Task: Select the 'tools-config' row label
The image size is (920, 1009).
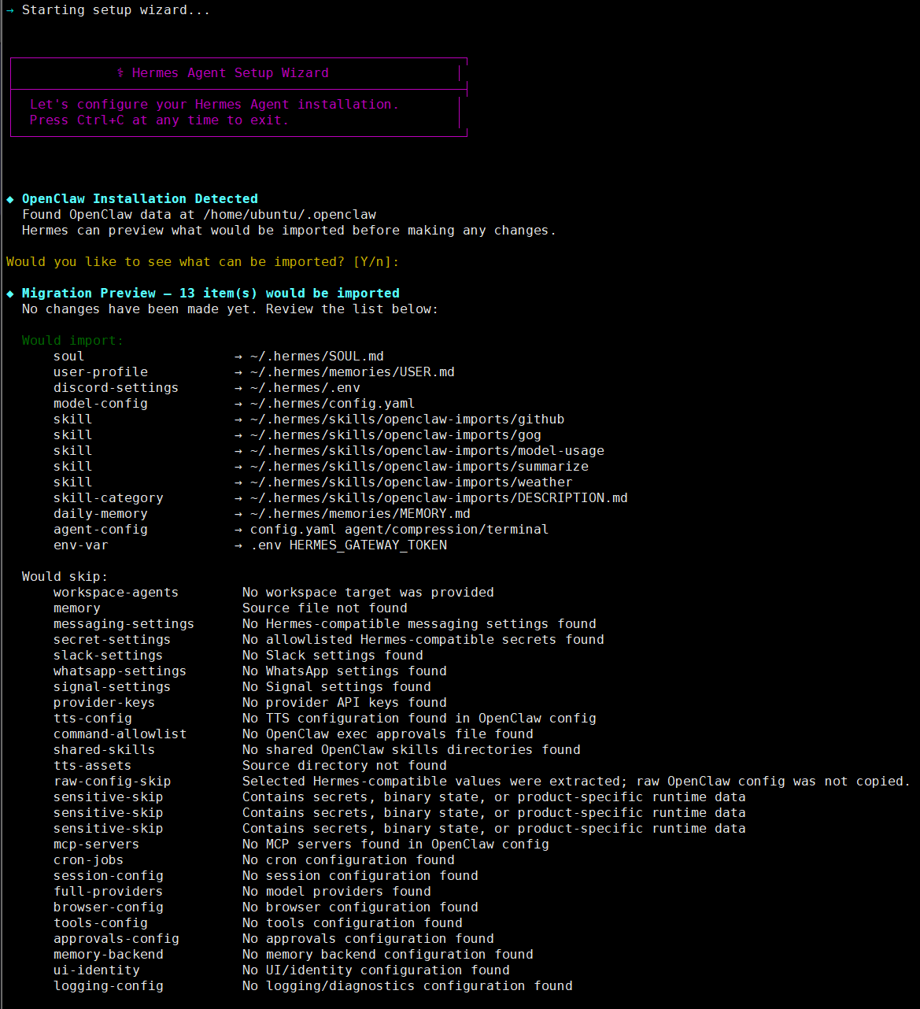Action: tap(101, 922)
